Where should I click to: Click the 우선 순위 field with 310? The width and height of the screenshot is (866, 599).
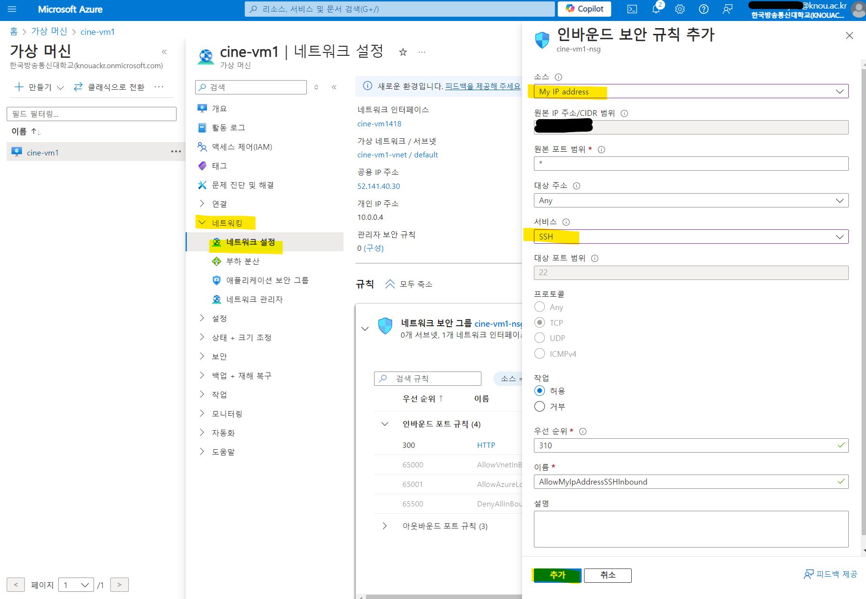691,445
